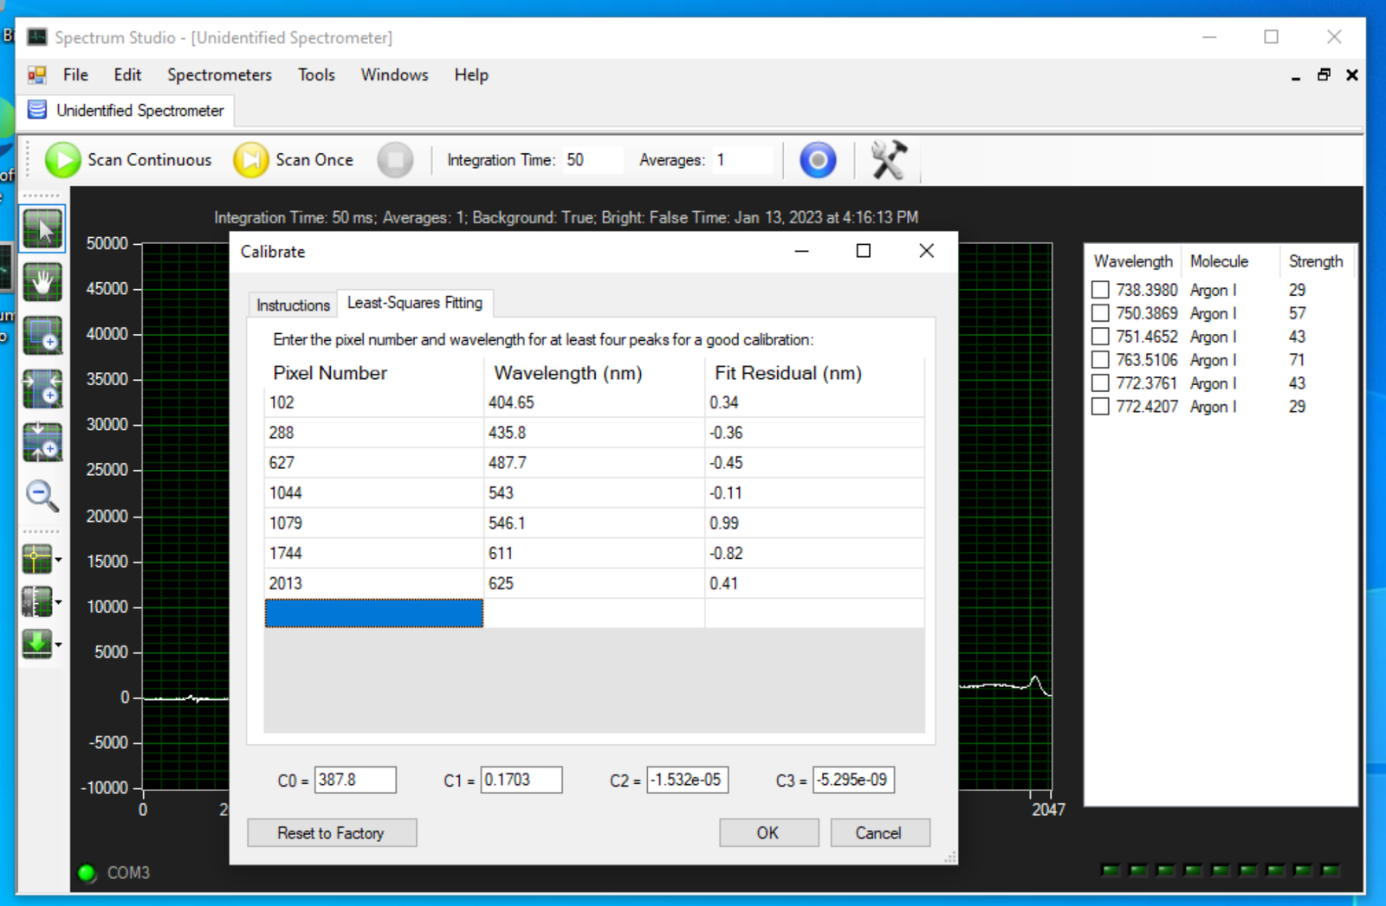The height and width of the screenshot is (906, 1386).
Task: Open the axis scale tool dropdown arrow
Action: point(58,602)
